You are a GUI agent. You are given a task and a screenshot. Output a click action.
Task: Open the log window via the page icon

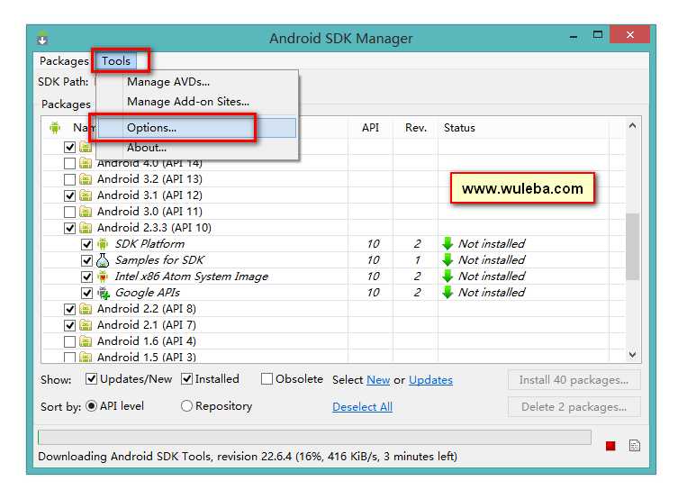coord(635,446)
